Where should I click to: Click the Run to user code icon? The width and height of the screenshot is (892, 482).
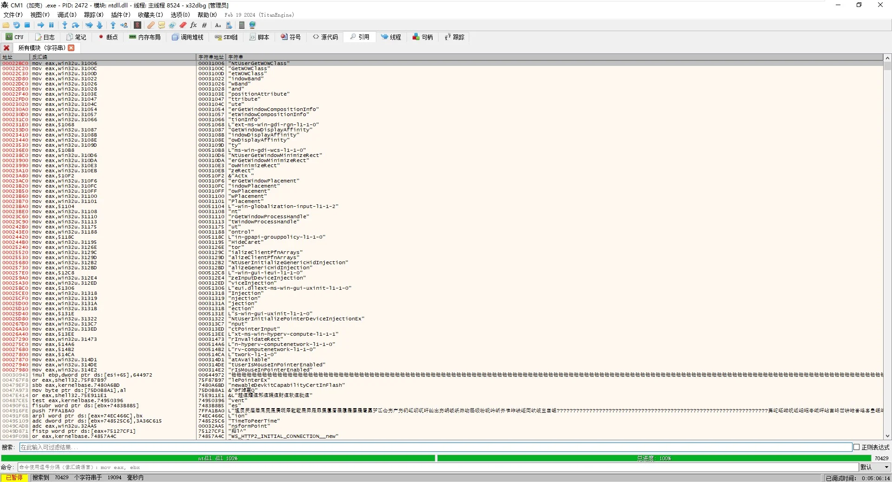124,25
